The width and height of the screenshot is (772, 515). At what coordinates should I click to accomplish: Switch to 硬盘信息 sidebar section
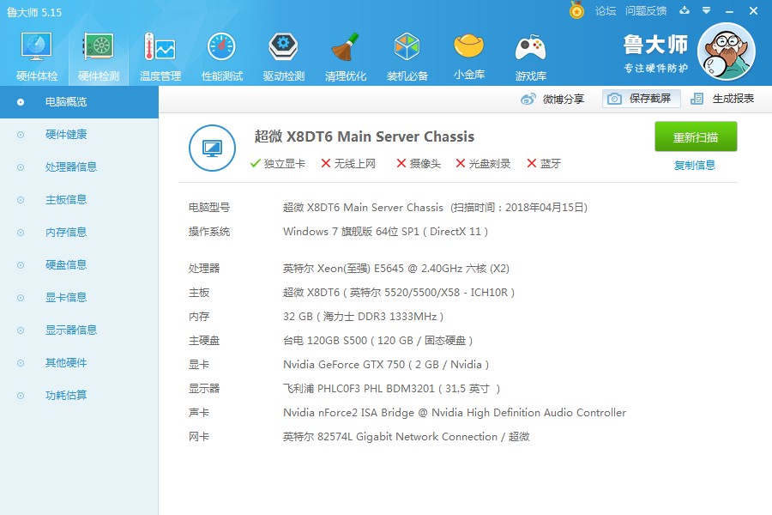(66, 265)
